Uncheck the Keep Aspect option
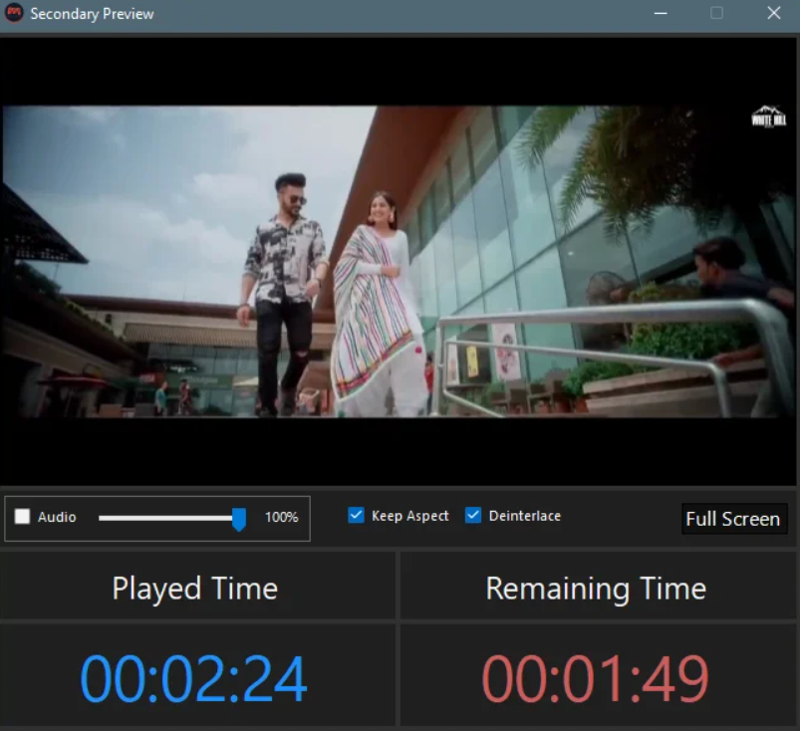Image resolution: width=800 pixels, height=731 pixels. [x=356, y=515]
